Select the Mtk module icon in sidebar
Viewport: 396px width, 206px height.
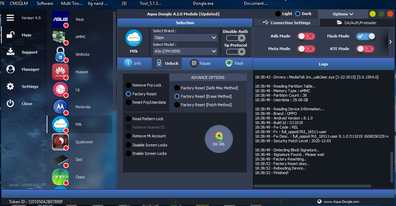(60, 124)
